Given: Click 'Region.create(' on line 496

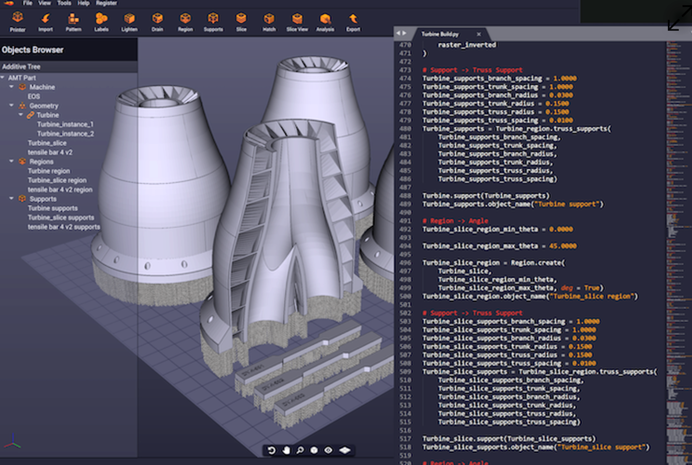Looking at the screenshot, I should [x=538, y=263].
